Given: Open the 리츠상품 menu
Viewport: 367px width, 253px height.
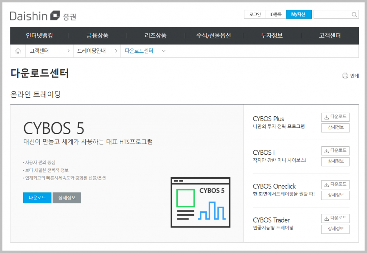Looking at the screenshot, I should tap(156, 36).
